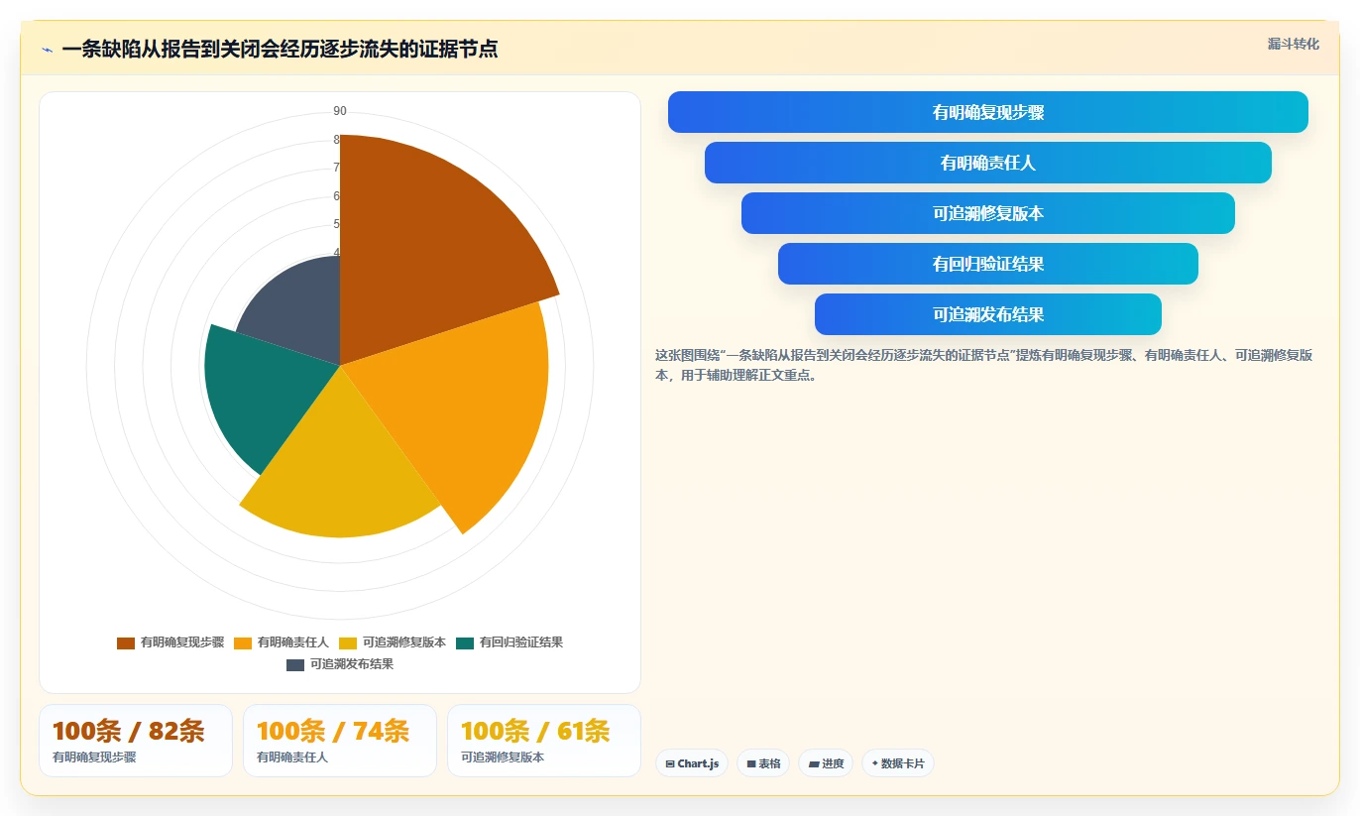This screenshot has height=816, width=1360.
Task: Click the 可追溯修复版本 caption under 61条 card
Action: [x=503, y=758]
